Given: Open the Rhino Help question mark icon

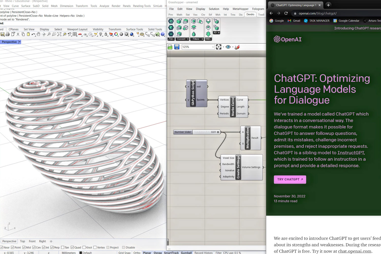Looking at the screenshot, I should [x=163, y=34].
